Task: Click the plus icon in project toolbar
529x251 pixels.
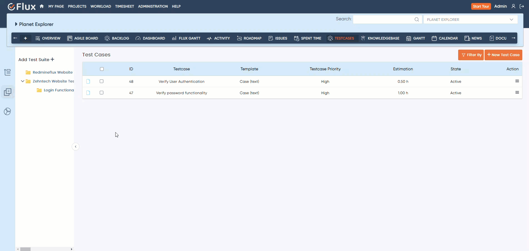Action: point(25,38)
